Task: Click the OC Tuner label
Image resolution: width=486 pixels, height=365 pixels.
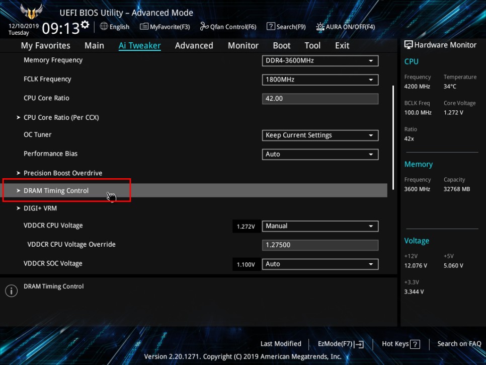Action: pos(38,134)
